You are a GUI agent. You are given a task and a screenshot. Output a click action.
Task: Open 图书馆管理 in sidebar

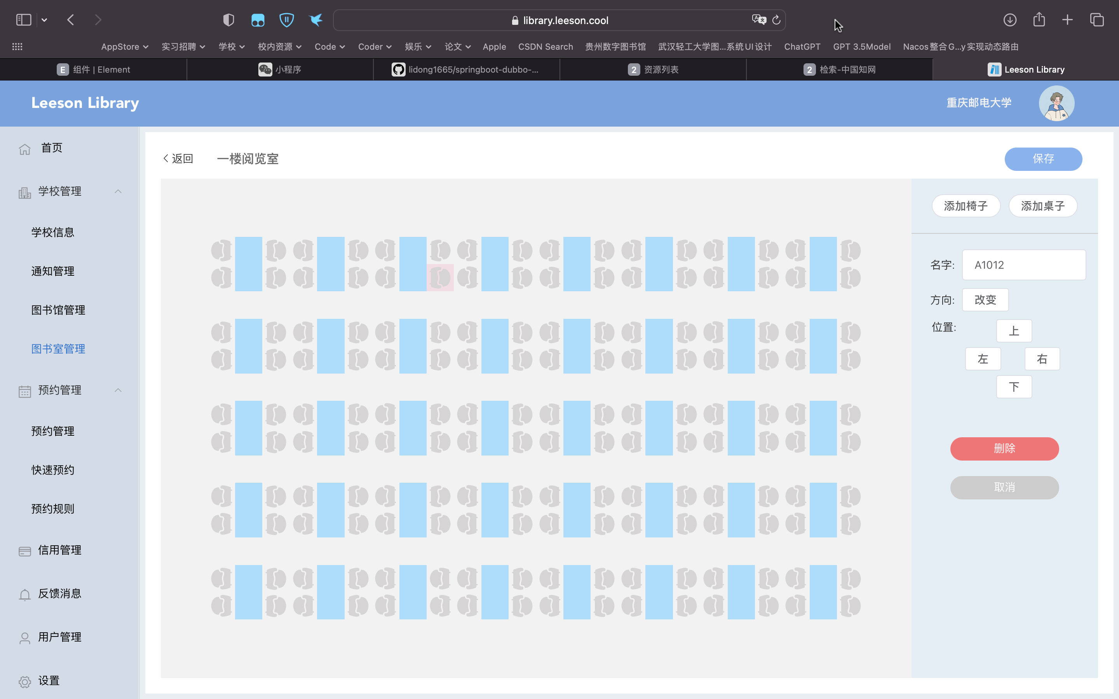58,310
